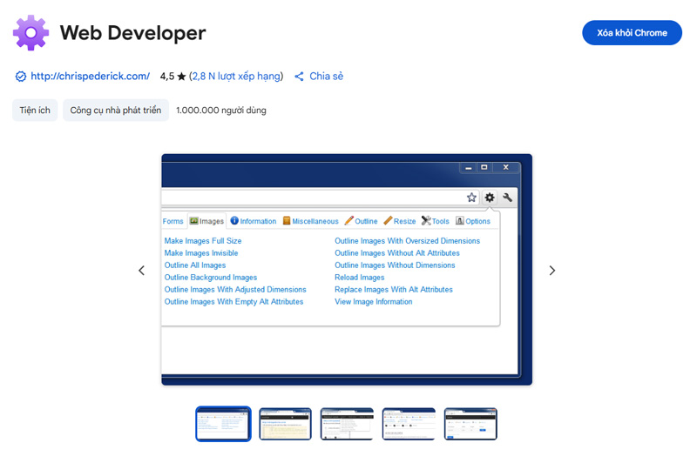Click the 1.000.000 người dùng text
This screenshot has height=463, width=697.
[x=221, y=110]
